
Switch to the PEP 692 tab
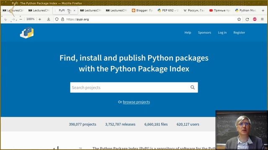point(168,10)
